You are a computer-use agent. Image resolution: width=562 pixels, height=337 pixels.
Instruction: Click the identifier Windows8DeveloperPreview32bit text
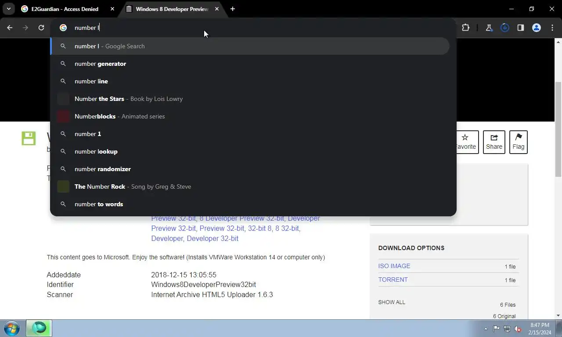[203, 285]
